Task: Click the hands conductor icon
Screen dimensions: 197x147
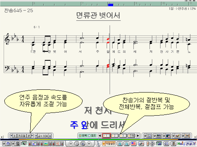Action: click(188, 136)
